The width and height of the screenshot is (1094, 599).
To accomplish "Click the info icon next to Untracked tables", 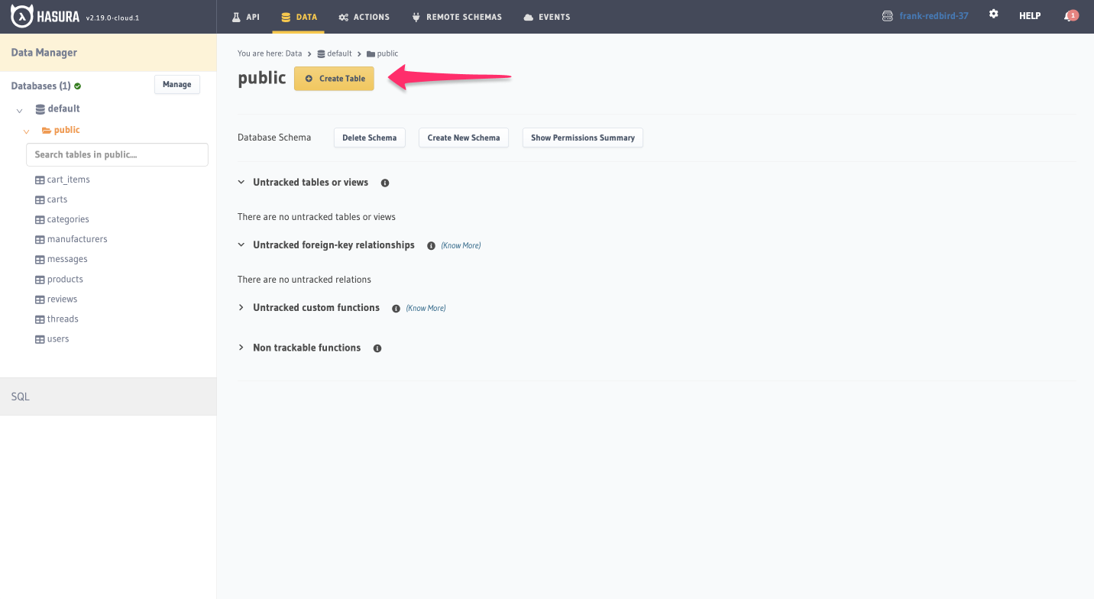I will click(x=384, y=183).
